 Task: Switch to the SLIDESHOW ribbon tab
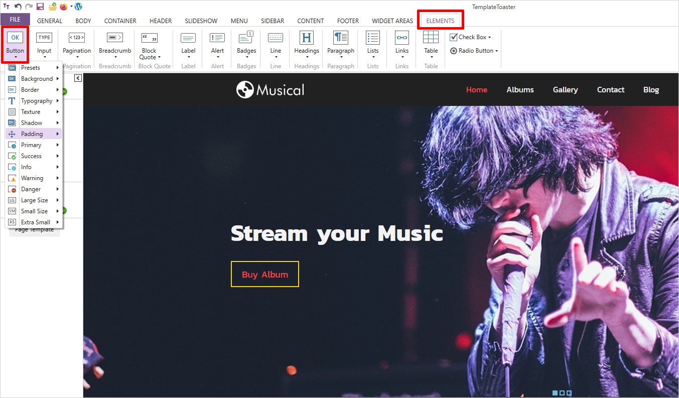(x=201, y=21)
